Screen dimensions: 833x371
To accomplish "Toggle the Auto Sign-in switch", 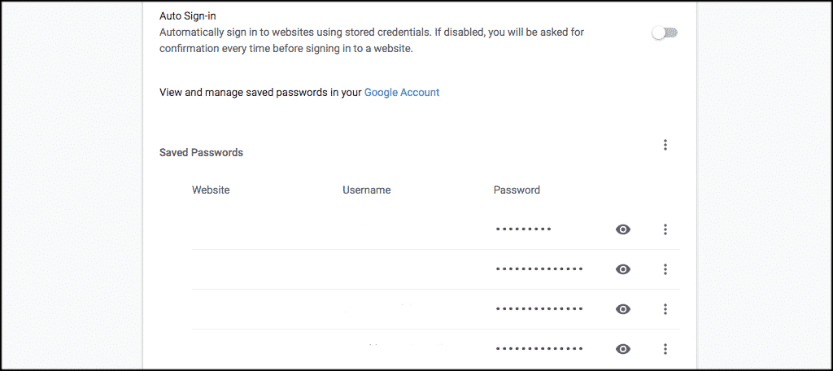I will [x=665, y=33].
